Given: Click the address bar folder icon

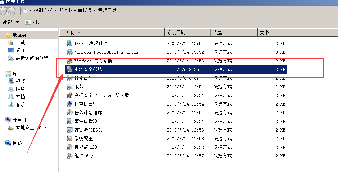Looking at the screenshot, I should tap(24, 10).
